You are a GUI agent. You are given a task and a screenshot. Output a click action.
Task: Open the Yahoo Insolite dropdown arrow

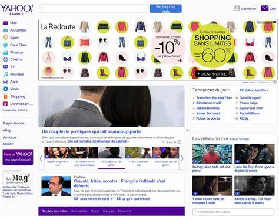pyautogui.click(x=267, y=90)
